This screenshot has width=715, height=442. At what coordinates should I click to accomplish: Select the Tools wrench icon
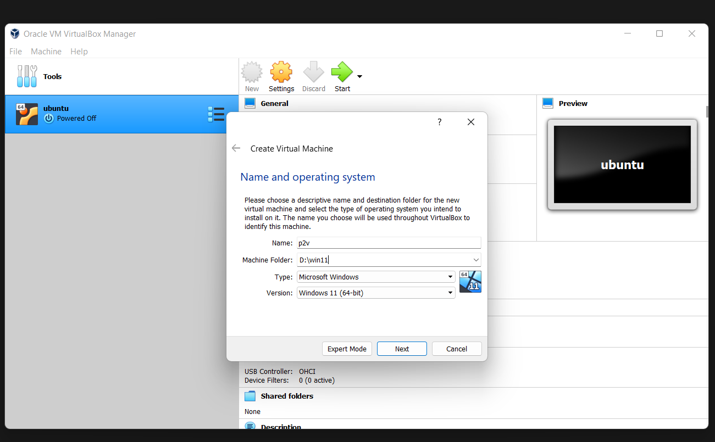coord(27,76)
